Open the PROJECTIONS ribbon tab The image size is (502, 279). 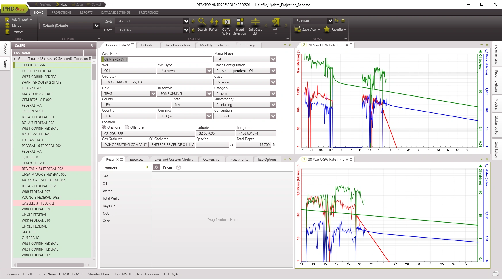[61, 12]
